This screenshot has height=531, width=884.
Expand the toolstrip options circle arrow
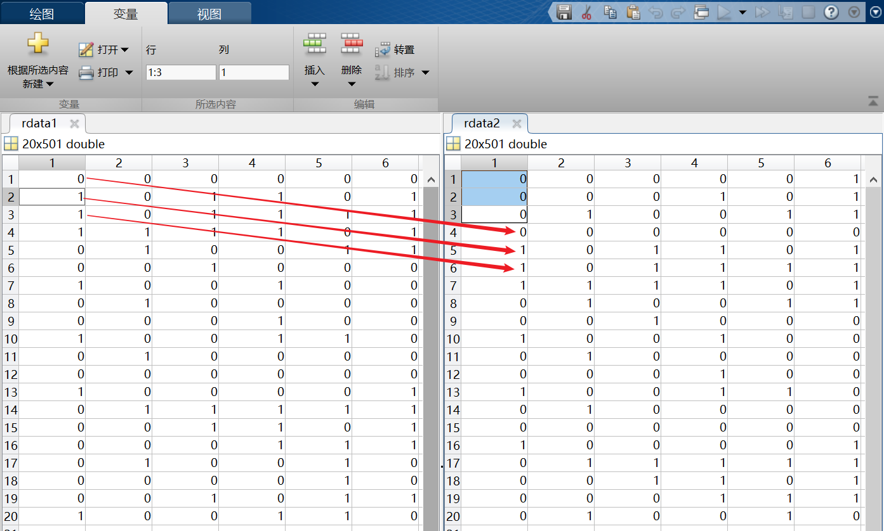876,12
